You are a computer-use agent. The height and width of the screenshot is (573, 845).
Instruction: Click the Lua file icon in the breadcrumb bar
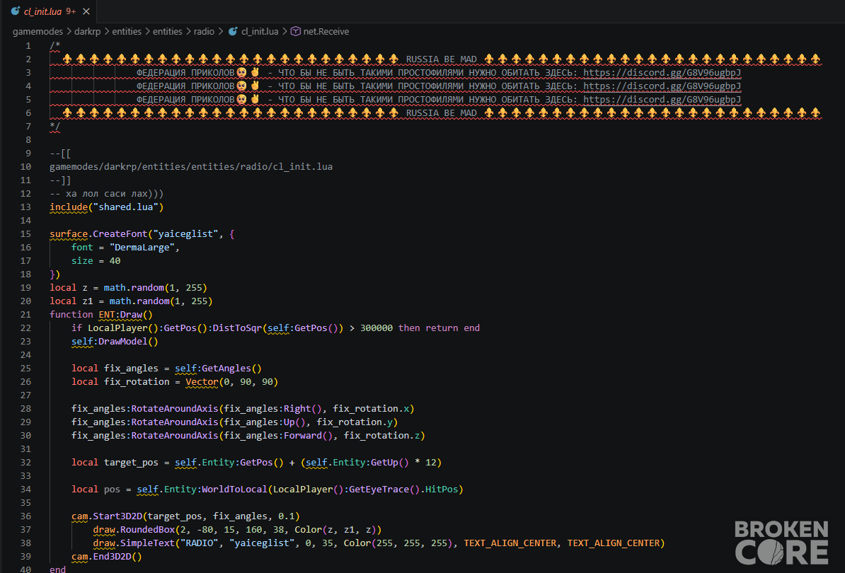tap(233, 31)
